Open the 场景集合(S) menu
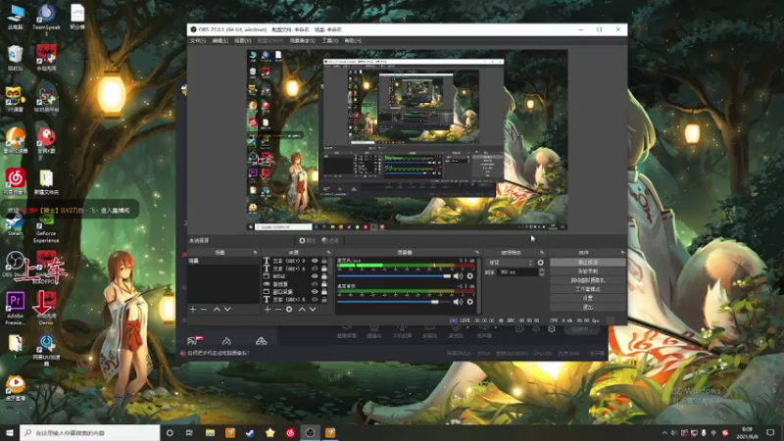Screen dimensions: 784x441 (x=303, y=40)
